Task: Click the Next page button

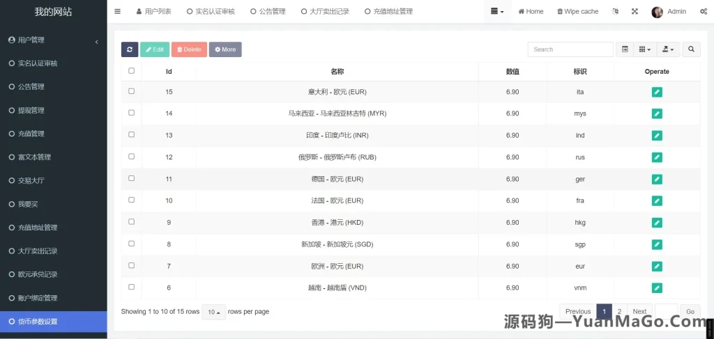Action: (639, 312)
